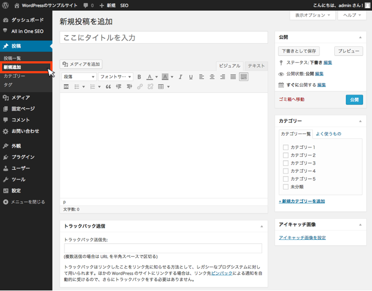Check カテゴリー4 checkbox
The height and width of the screenshot is (291, 372).
click(x=286, y=171)
